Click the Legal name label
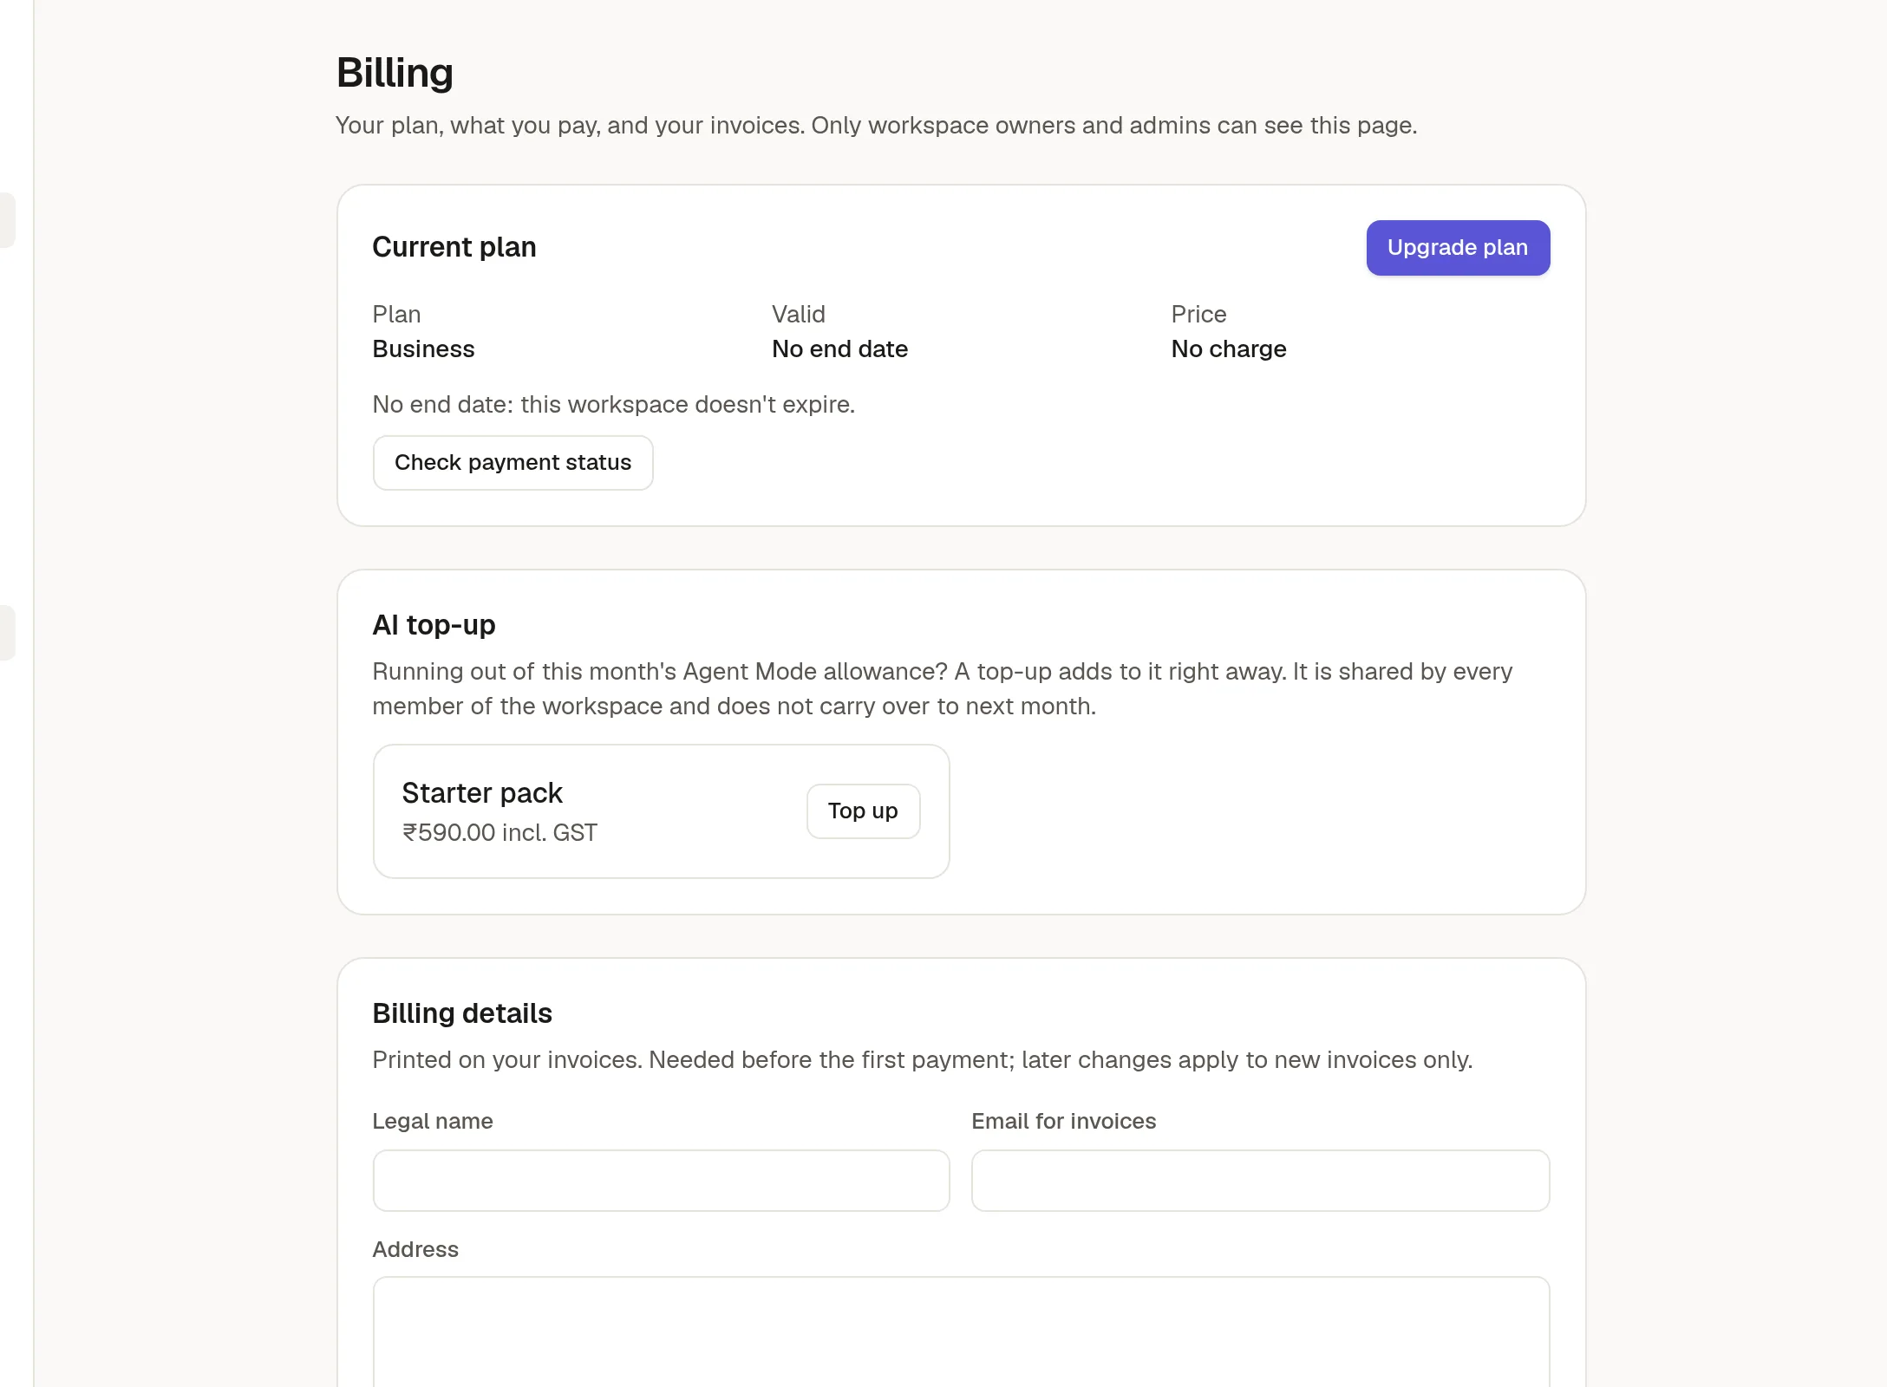 433,1121
